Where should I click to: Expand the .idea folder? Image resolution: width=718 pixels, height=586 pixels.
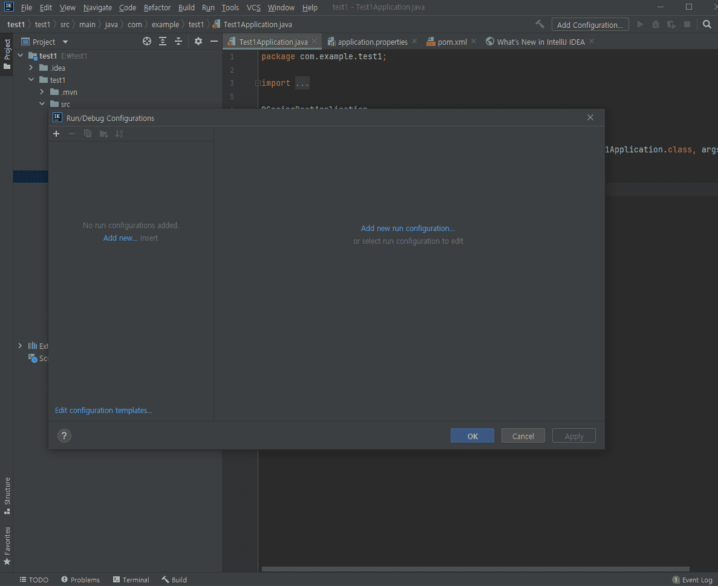tap(31, 68)
